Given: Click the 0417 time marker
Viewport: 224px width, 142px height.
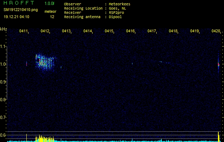Looking at the screenshot, I should coord(152,31).
